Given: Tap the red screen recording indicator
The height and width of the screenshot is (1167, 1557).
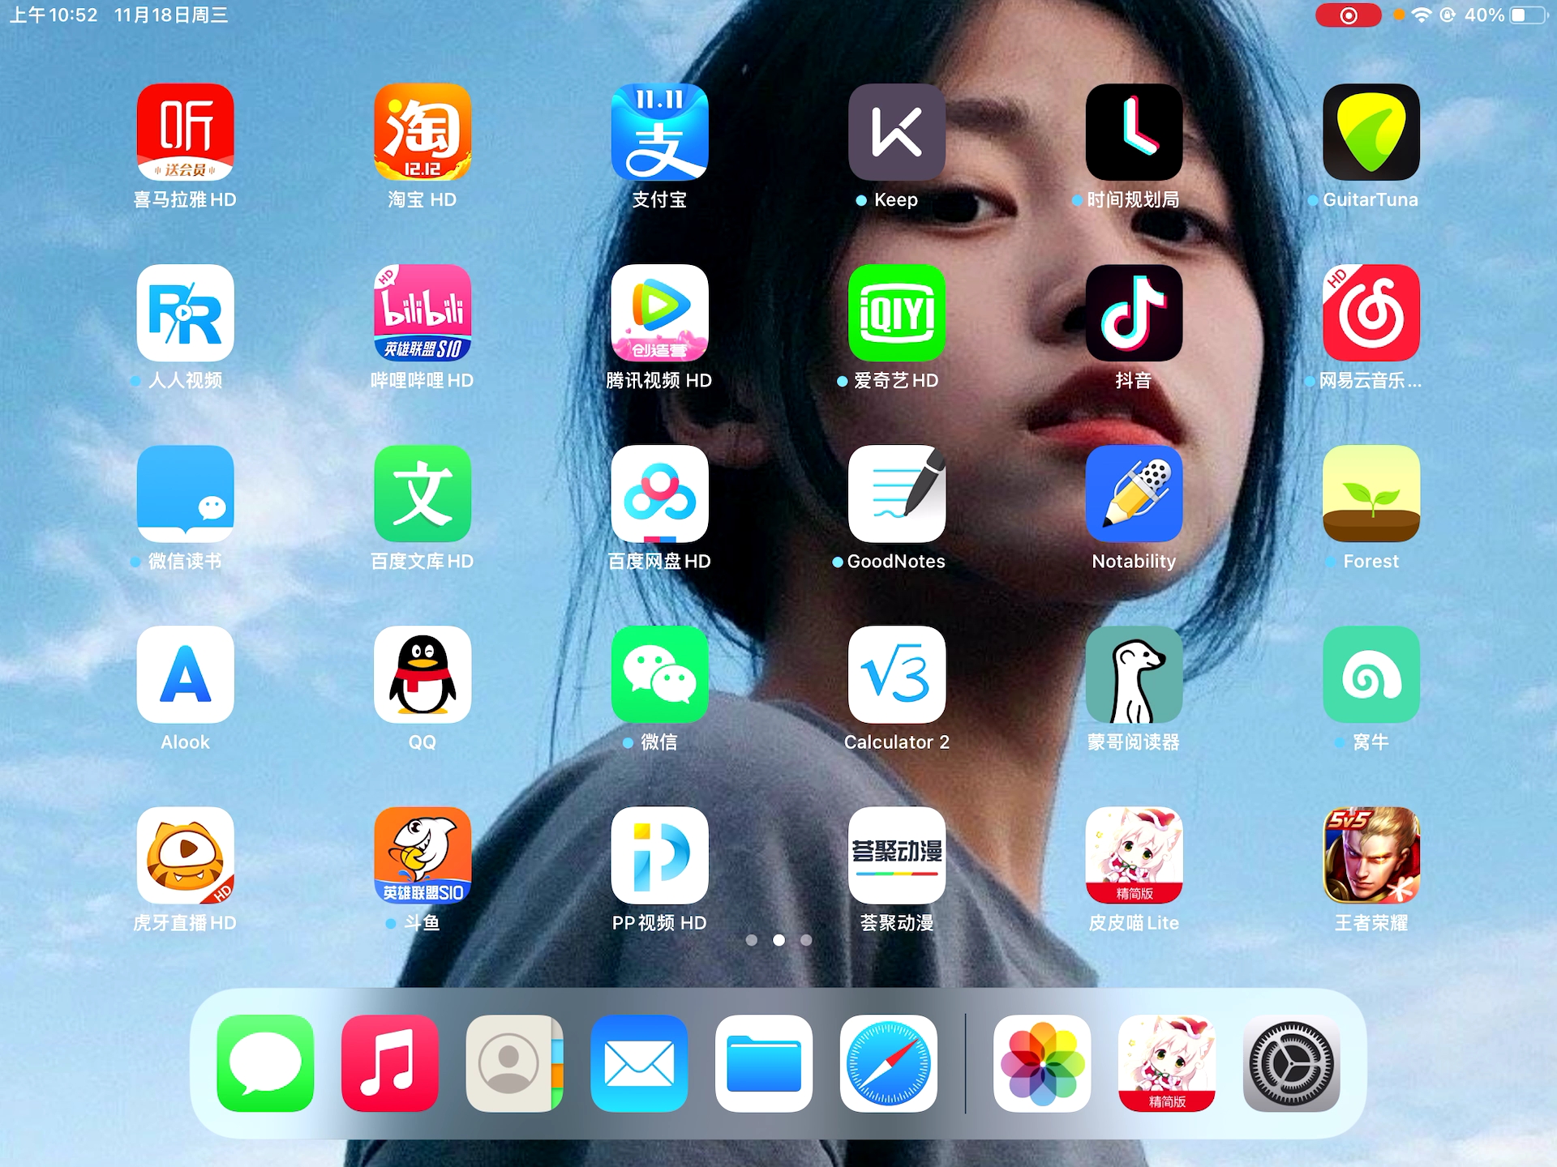Looking at the screenshot, I should pos(1348,15).
